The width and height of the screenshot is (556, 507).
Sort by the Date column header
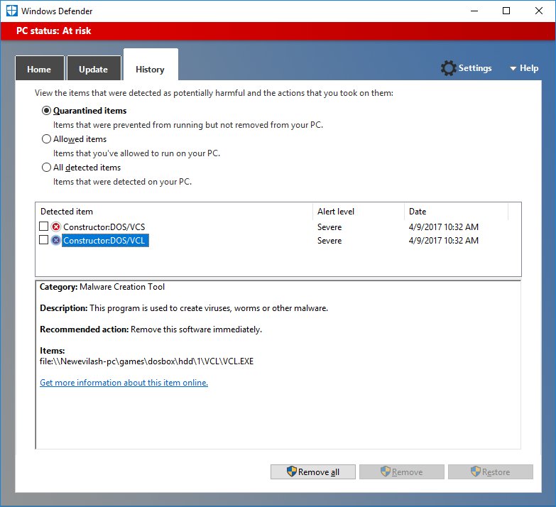click(456, 212)
